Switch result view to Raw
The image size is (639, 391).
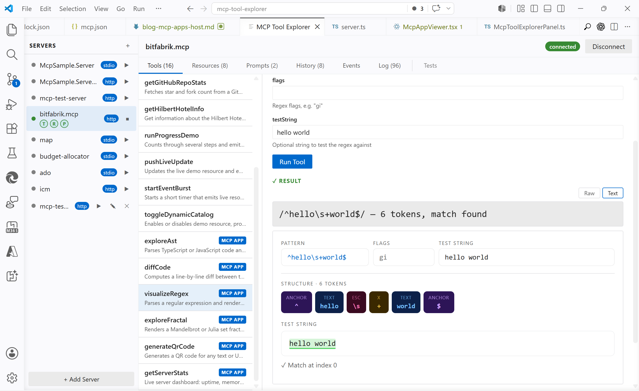(x=589, y=193)
